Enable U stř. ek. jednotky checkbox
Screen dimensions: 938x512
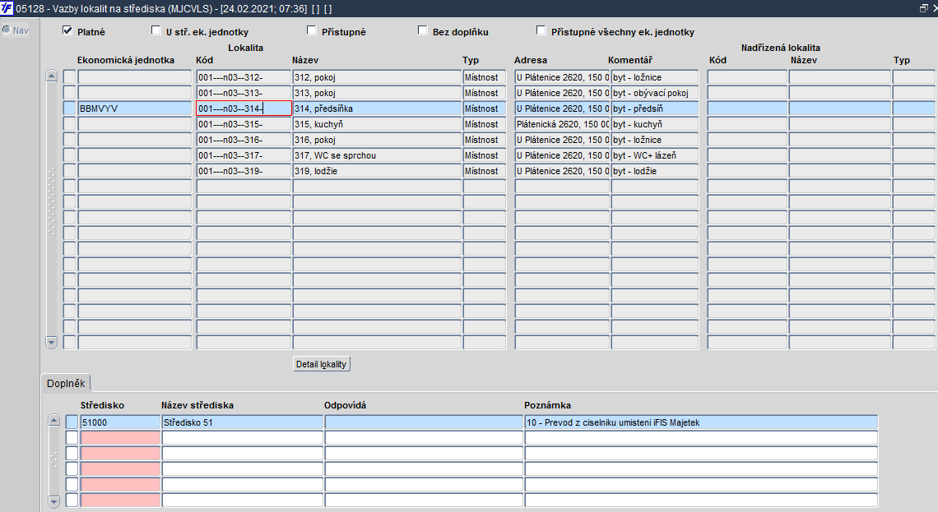tap(156, 30)
